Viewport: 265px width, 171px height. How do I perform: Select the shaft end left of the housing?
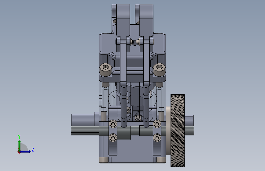[85, 124]
